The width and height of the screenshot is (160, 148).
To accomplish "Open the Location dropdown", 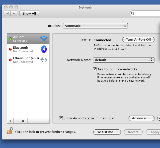I will [95, 26].
